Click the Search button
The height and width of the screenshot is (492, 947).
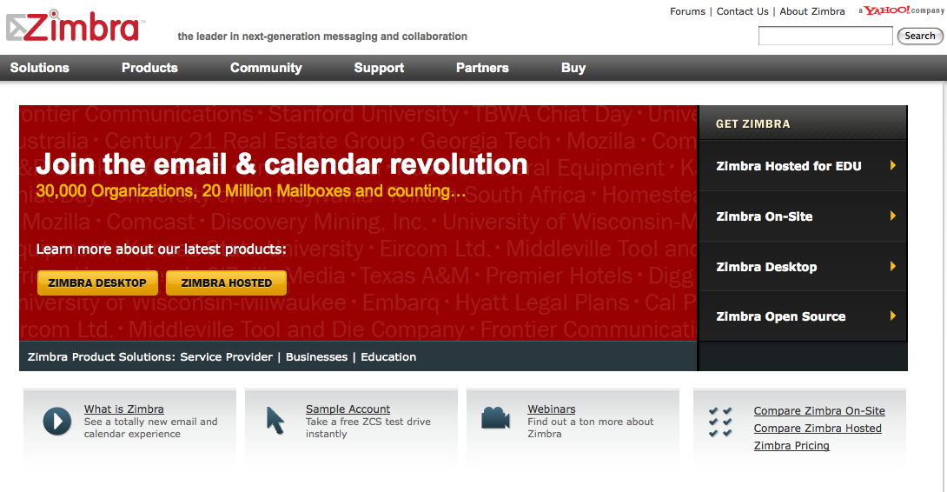pos(920,36)
